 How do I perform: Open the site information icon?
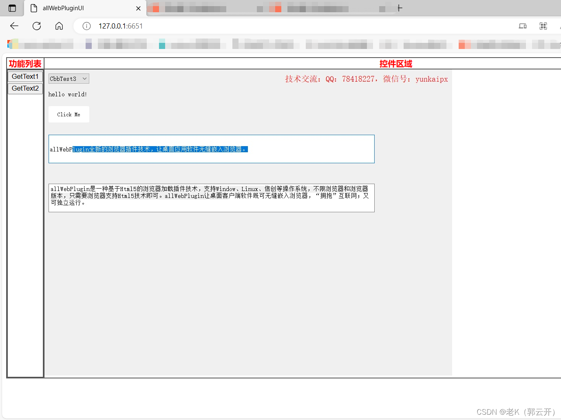(x=86, y=26)
